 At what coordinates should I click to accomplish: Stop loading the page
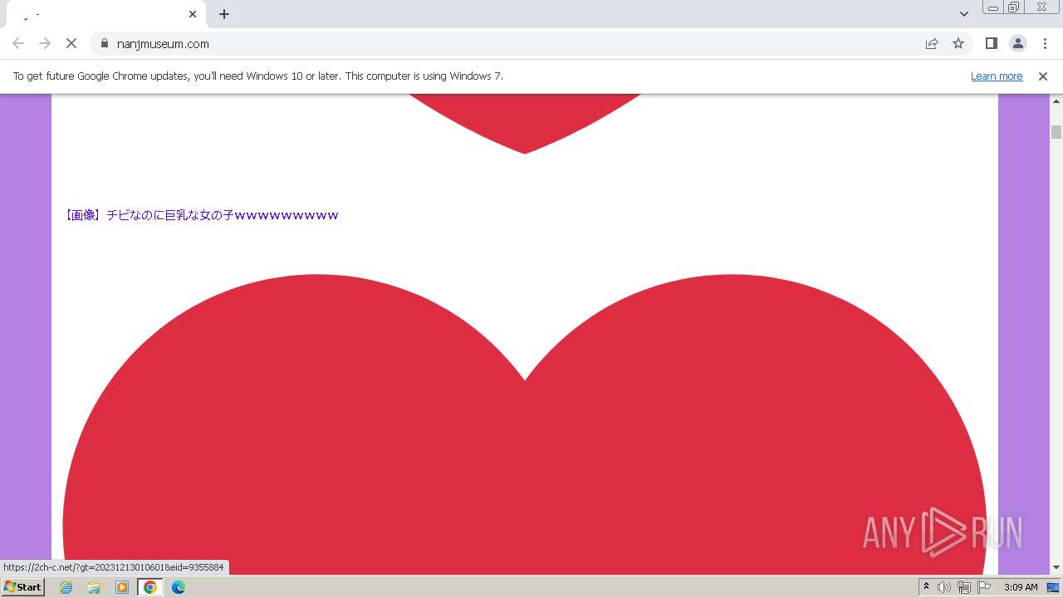point(71,43)
